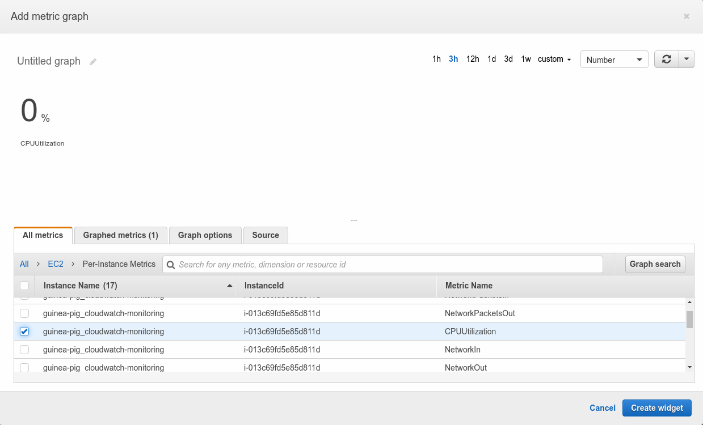Click the NetworkPacketsOut metric name cell

click(x=480, y=313)
